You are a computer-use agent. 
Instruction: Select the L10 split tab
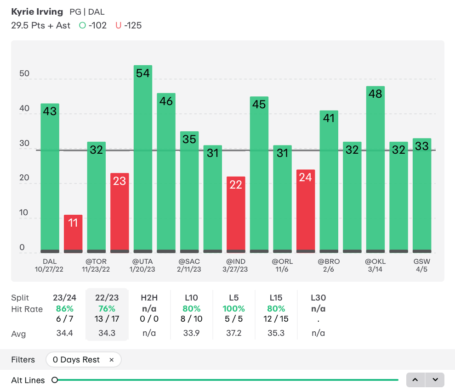[191, 314]
